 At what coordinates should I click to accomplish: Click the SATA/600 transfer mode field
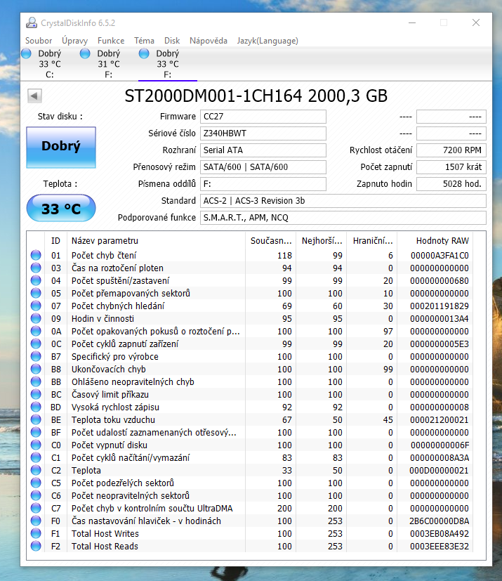pos(263,167)
